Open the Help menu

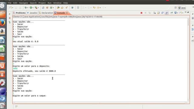[65, 3]
